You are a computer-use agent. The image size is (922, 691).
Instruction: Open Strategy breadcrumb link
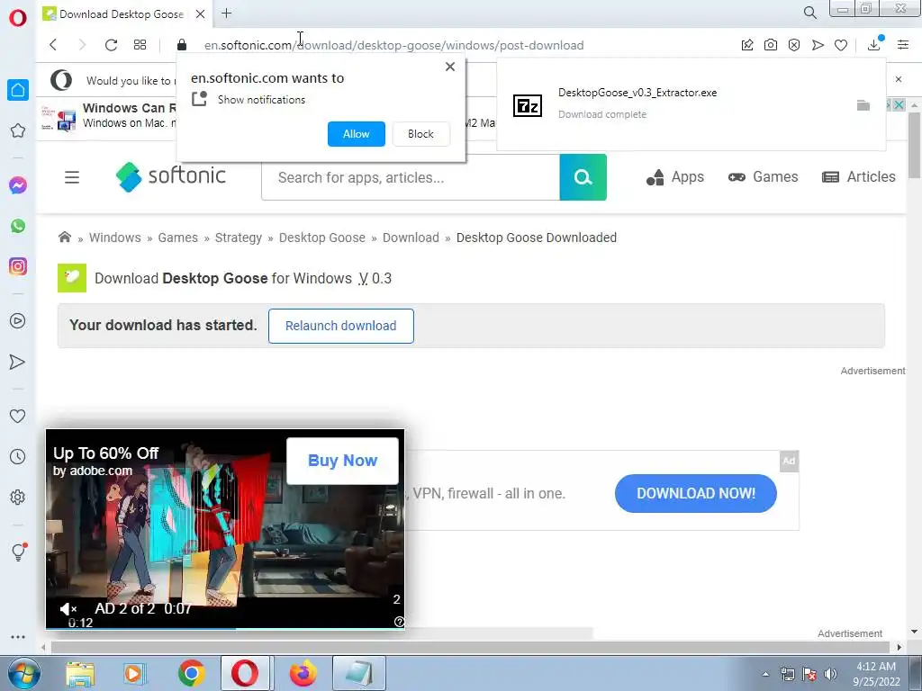tap(238, 238)
